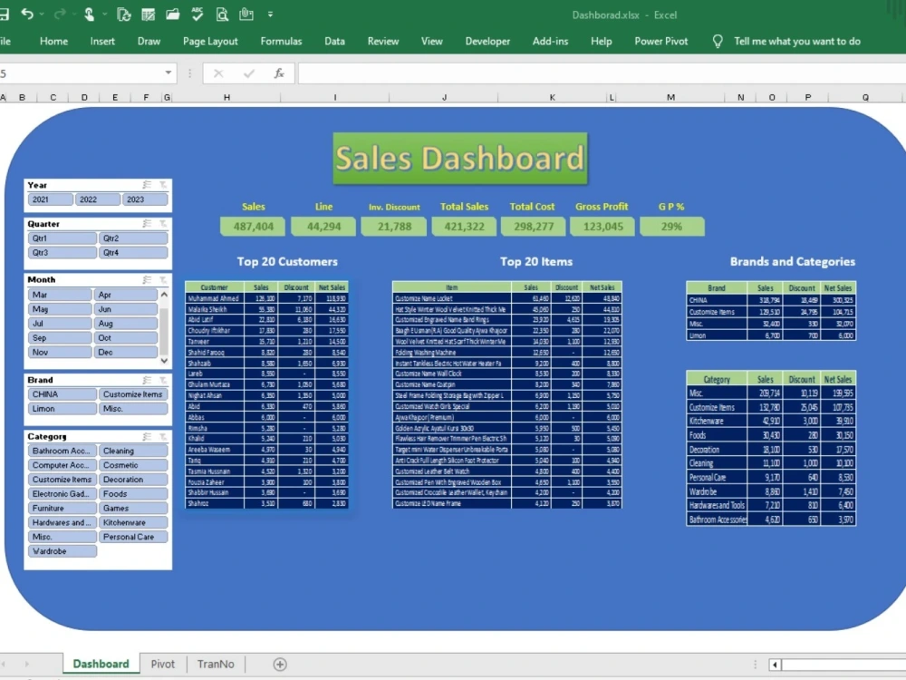
Task: Click the Name Box field
Action: pos(81,73)
